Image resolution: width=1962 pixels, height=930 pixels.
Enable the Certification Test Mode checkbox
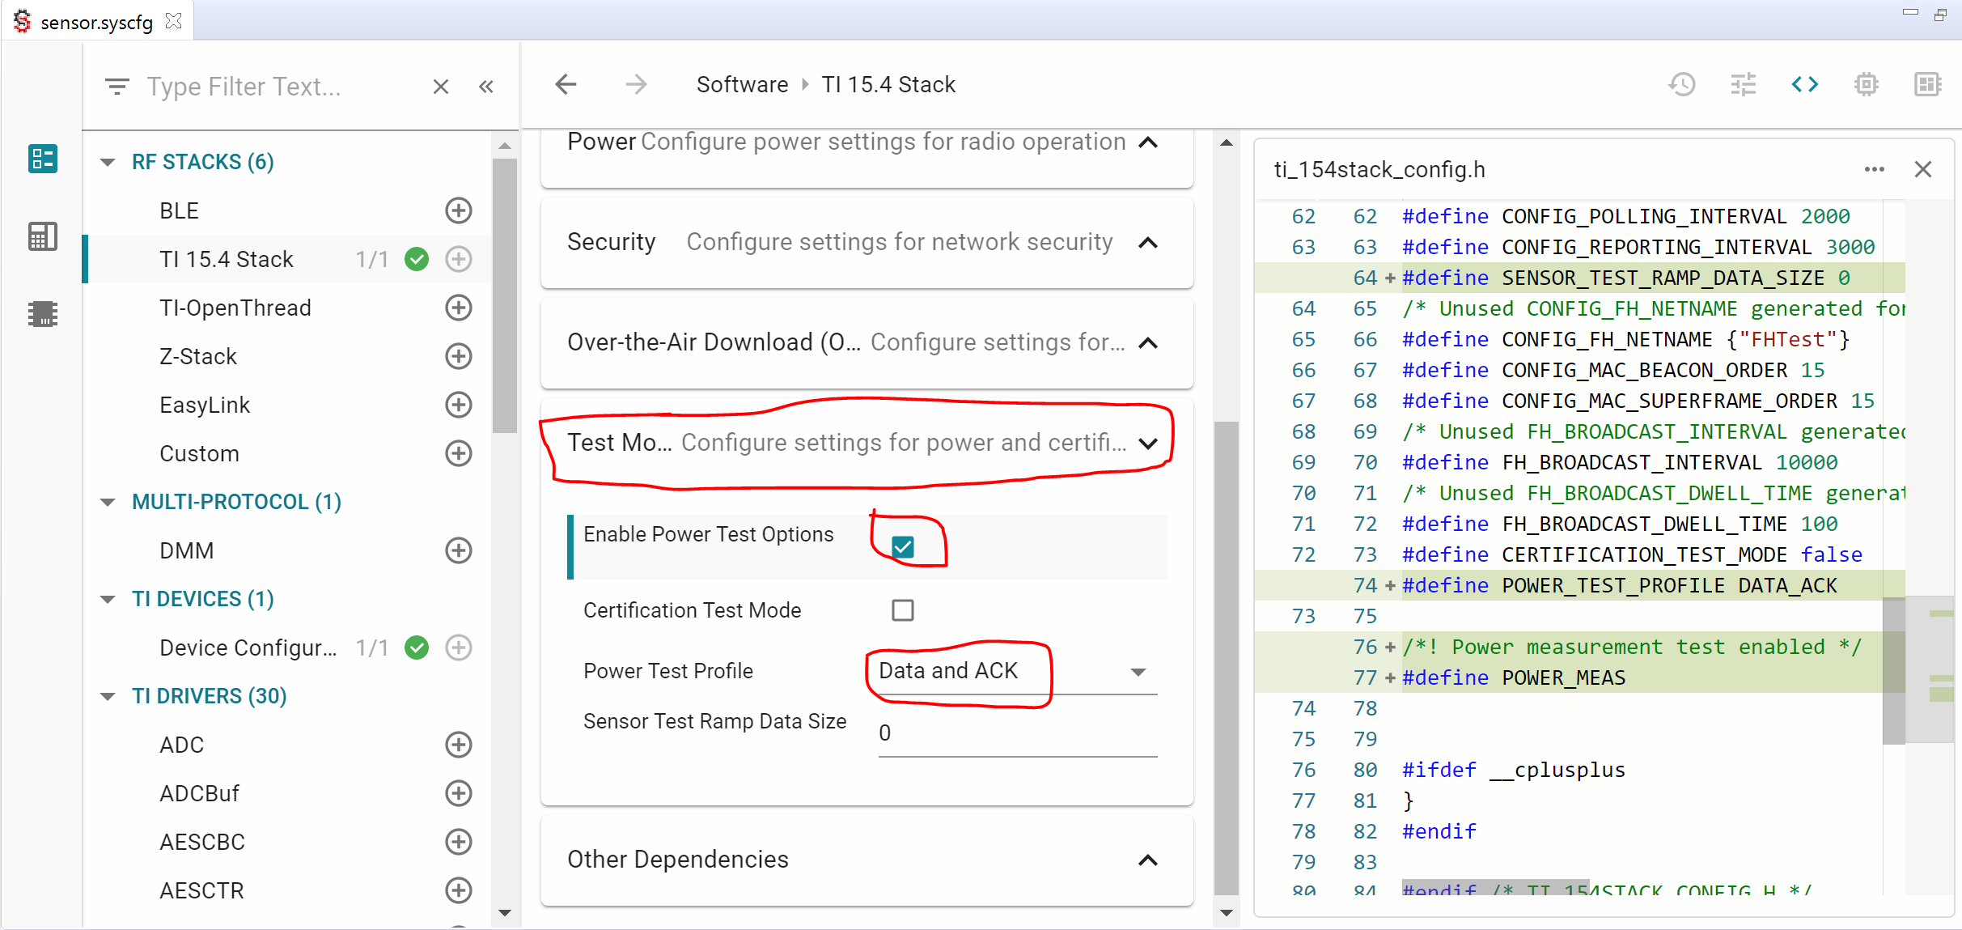pos(903,610)
